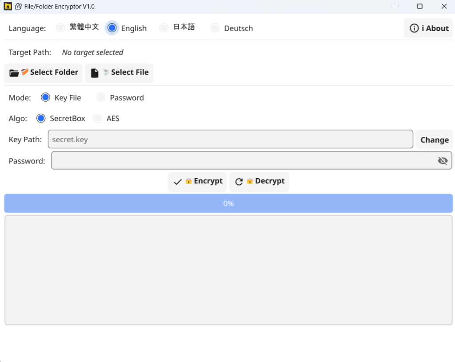Click the open folder icon on Select Folder
The height and width of the screenshot is (362, 455).
click(x=14, y=73)
